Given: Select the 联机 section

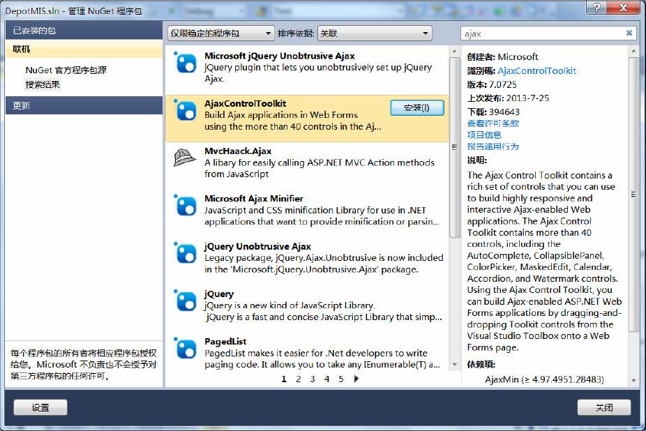Looking at the screenshot, I should (x=84, y=49).
